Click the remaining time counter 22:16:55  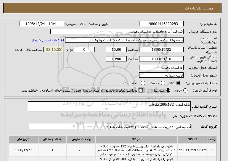click(54, 49)
